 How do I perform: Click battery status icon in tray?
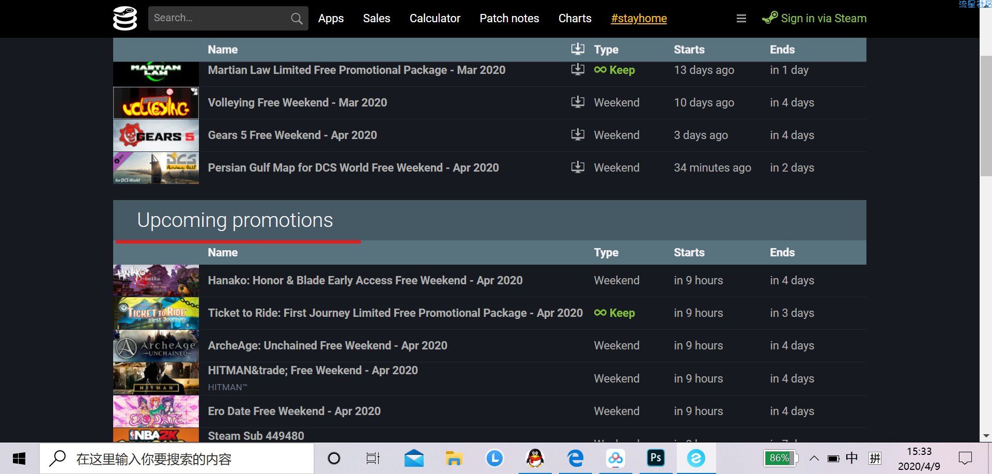[x=833, y=458]
